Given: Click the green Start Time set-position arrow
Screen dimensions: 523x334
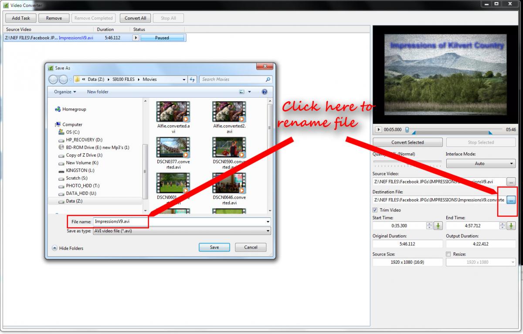Looking at the screenshot, I should point(438,226).
